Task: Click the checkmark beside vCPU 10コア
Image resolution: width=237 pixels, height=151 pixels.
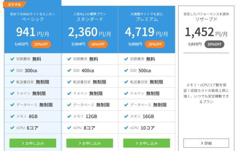Action: 126,128
